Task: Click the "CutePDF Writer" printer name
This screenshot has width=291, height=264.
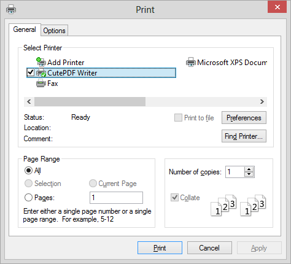Action: [x=72, y=73]
